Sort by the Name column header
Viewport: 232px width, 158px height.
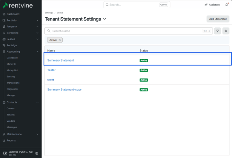[x=51, y=50]
